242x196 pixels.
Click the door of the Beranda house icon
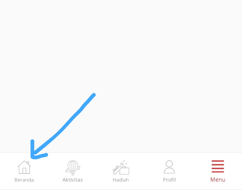tap(24, 171)
